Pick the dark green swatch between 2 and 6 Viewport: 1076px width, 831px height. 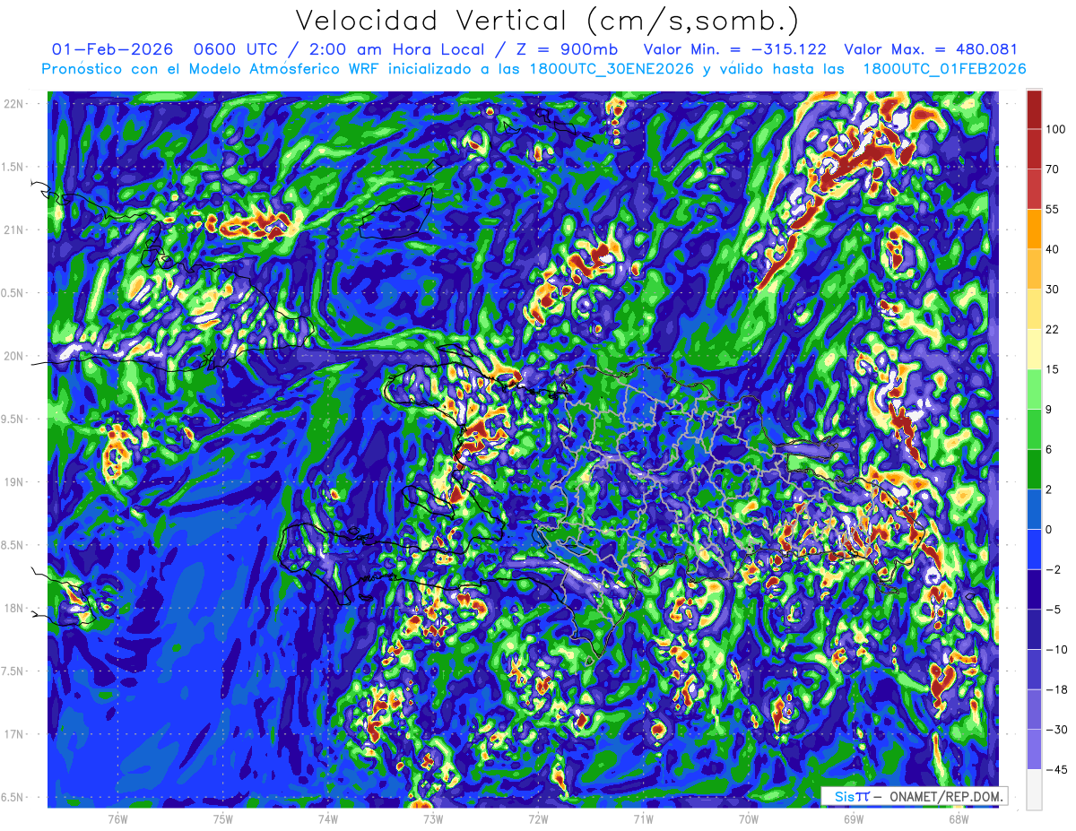click(1034, 469)
